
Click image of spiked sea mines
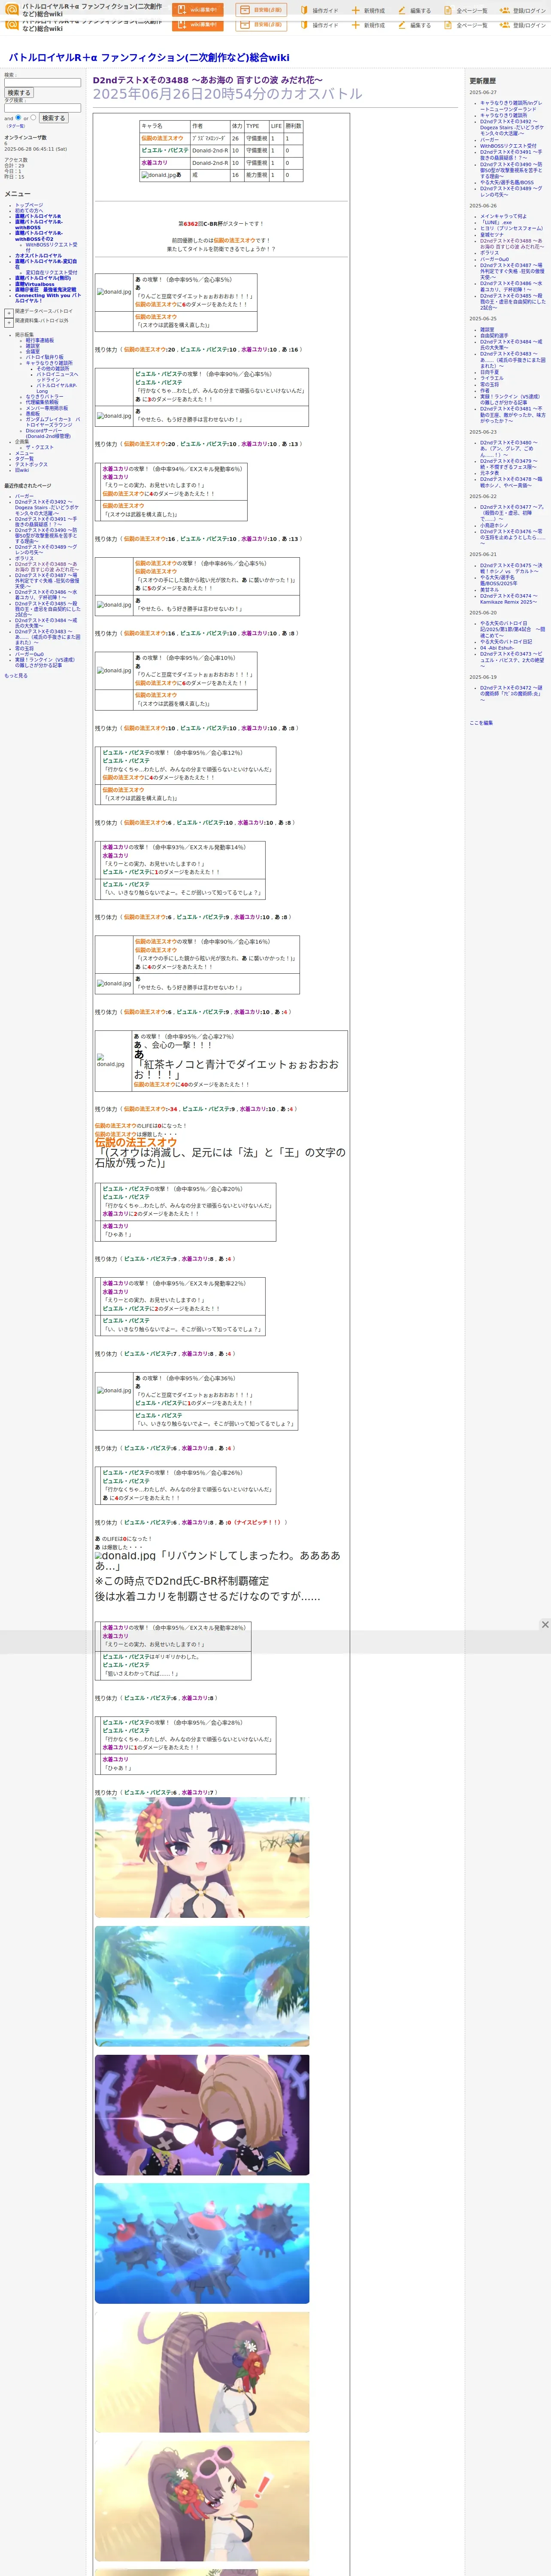pos(202,2243)
